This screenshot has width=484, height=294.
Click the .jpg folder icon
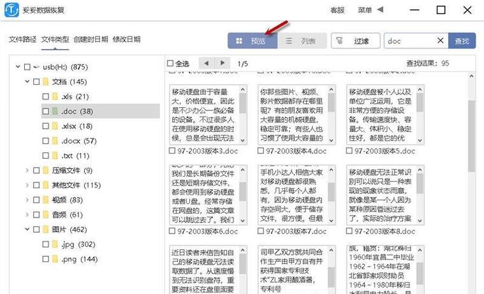pos(55,244)
